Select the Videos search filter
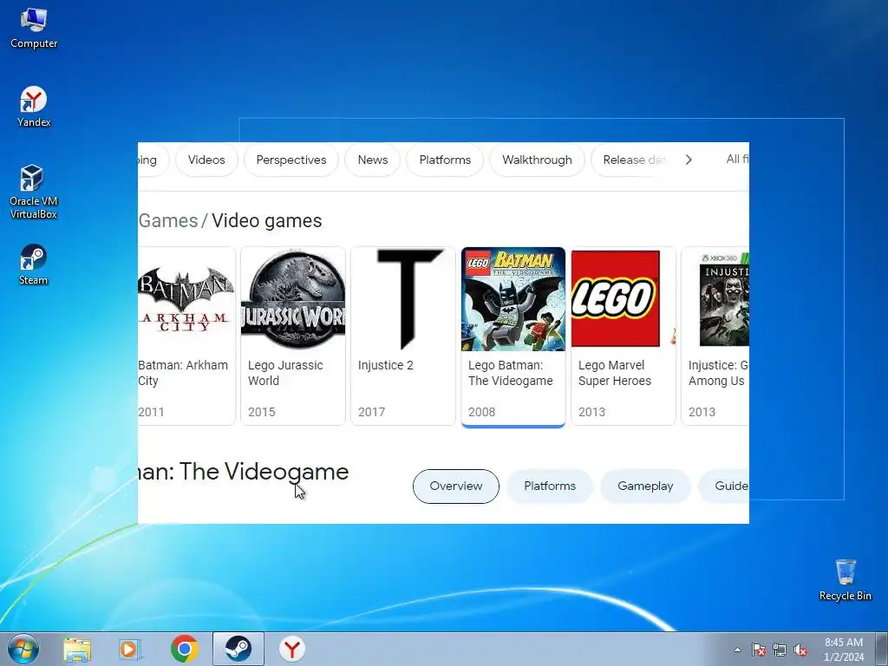The image size is (888, 666). point(206,160)
